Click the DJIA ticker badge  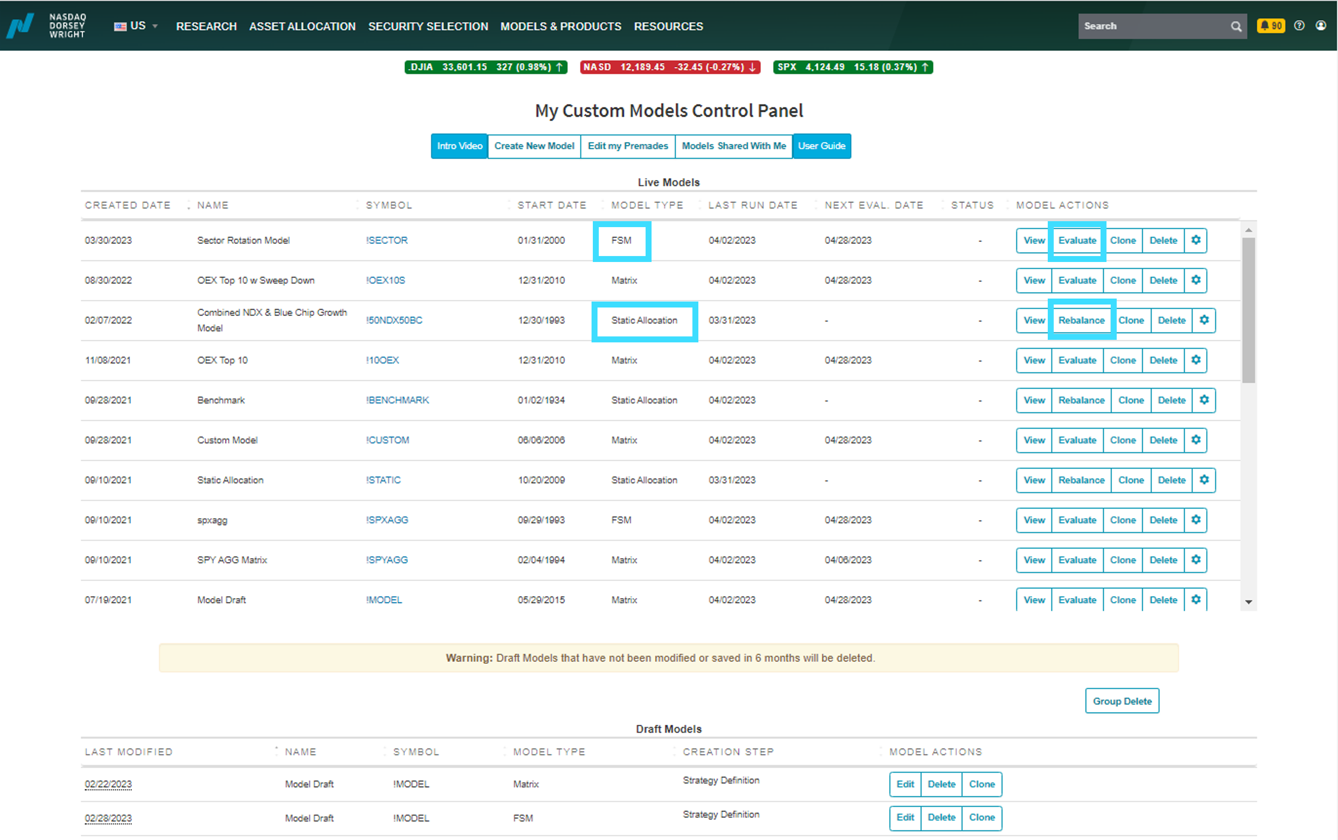485,67
